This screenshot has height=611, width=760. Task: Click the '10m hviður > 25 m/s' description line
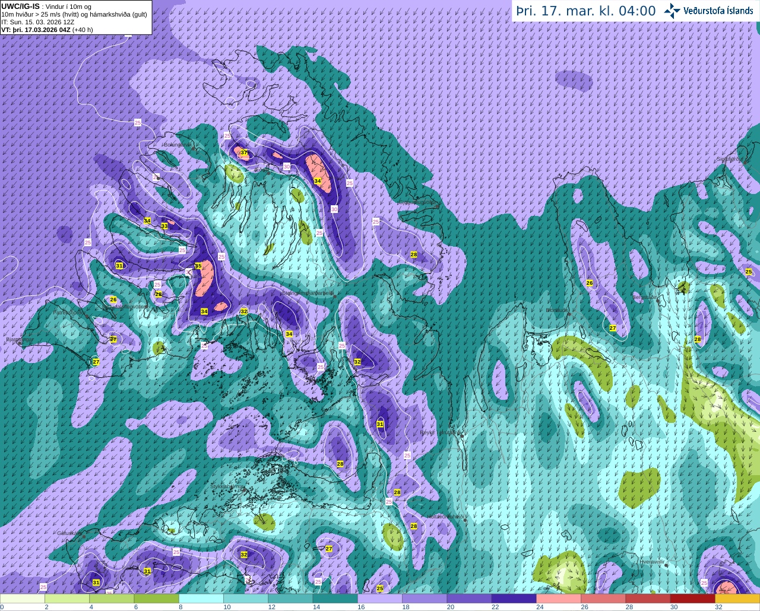tap(74, 14)
